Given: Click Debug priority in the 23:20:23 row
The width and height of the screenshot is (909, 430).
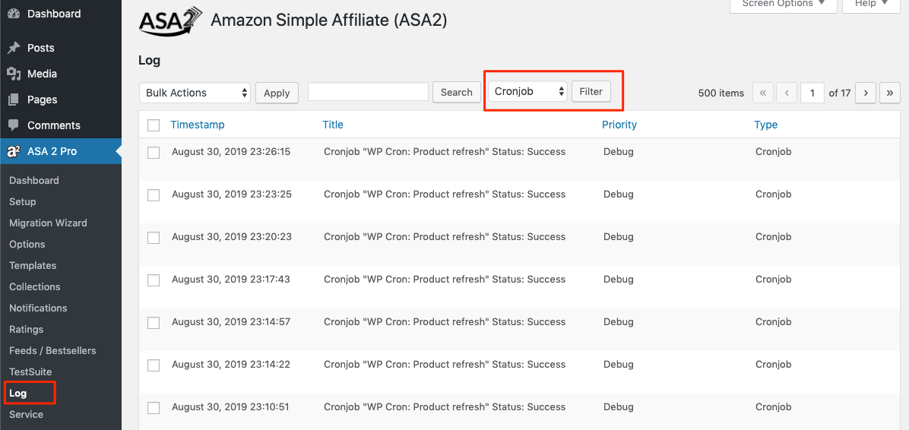Looking at the screenshot, I should click(619, 236).
